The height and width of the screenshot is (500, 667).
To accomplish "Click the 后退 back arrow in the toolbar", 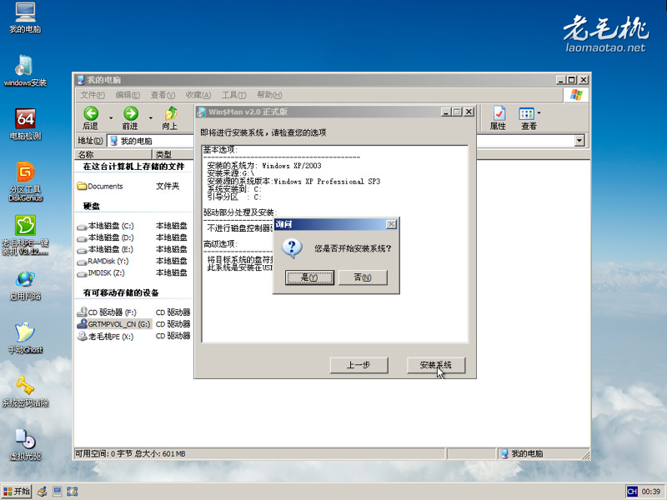I will 91,118.
